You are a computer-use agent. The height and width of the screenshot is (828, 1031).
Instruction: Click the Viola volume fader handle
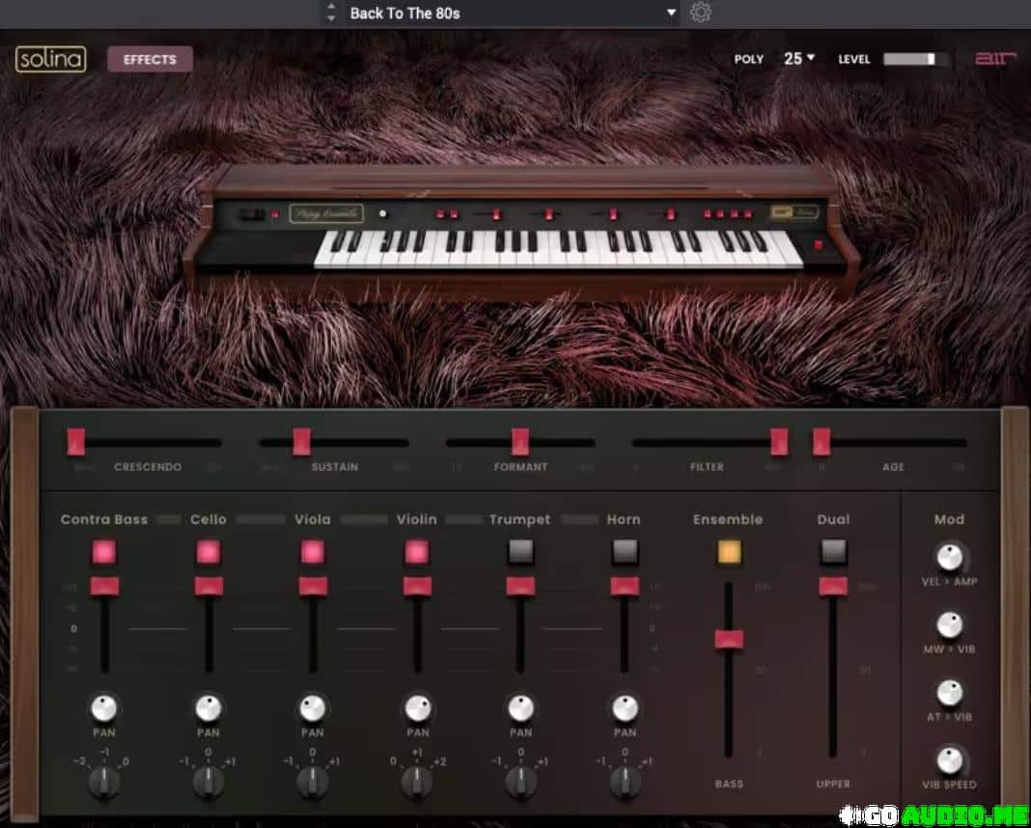[x=313, y=586]
